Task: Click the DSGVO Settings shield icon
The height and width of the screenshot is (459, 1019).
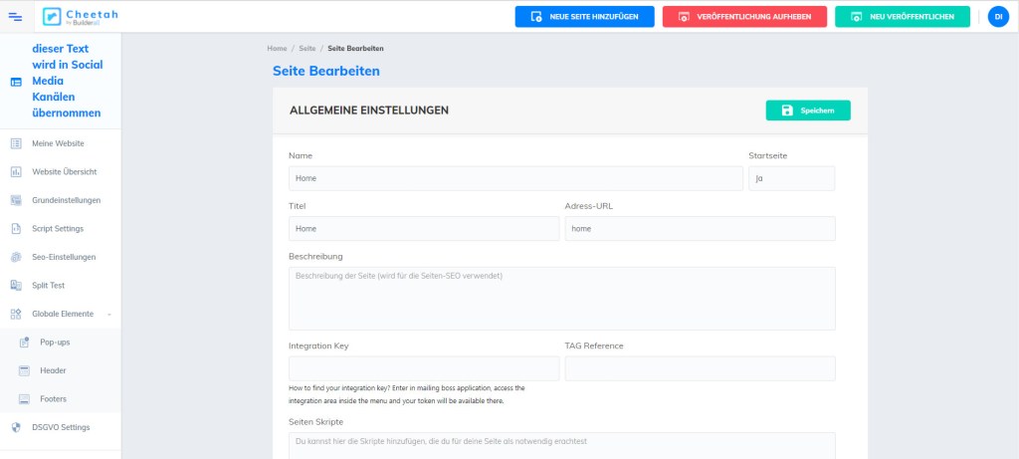Action: point(16,428)
